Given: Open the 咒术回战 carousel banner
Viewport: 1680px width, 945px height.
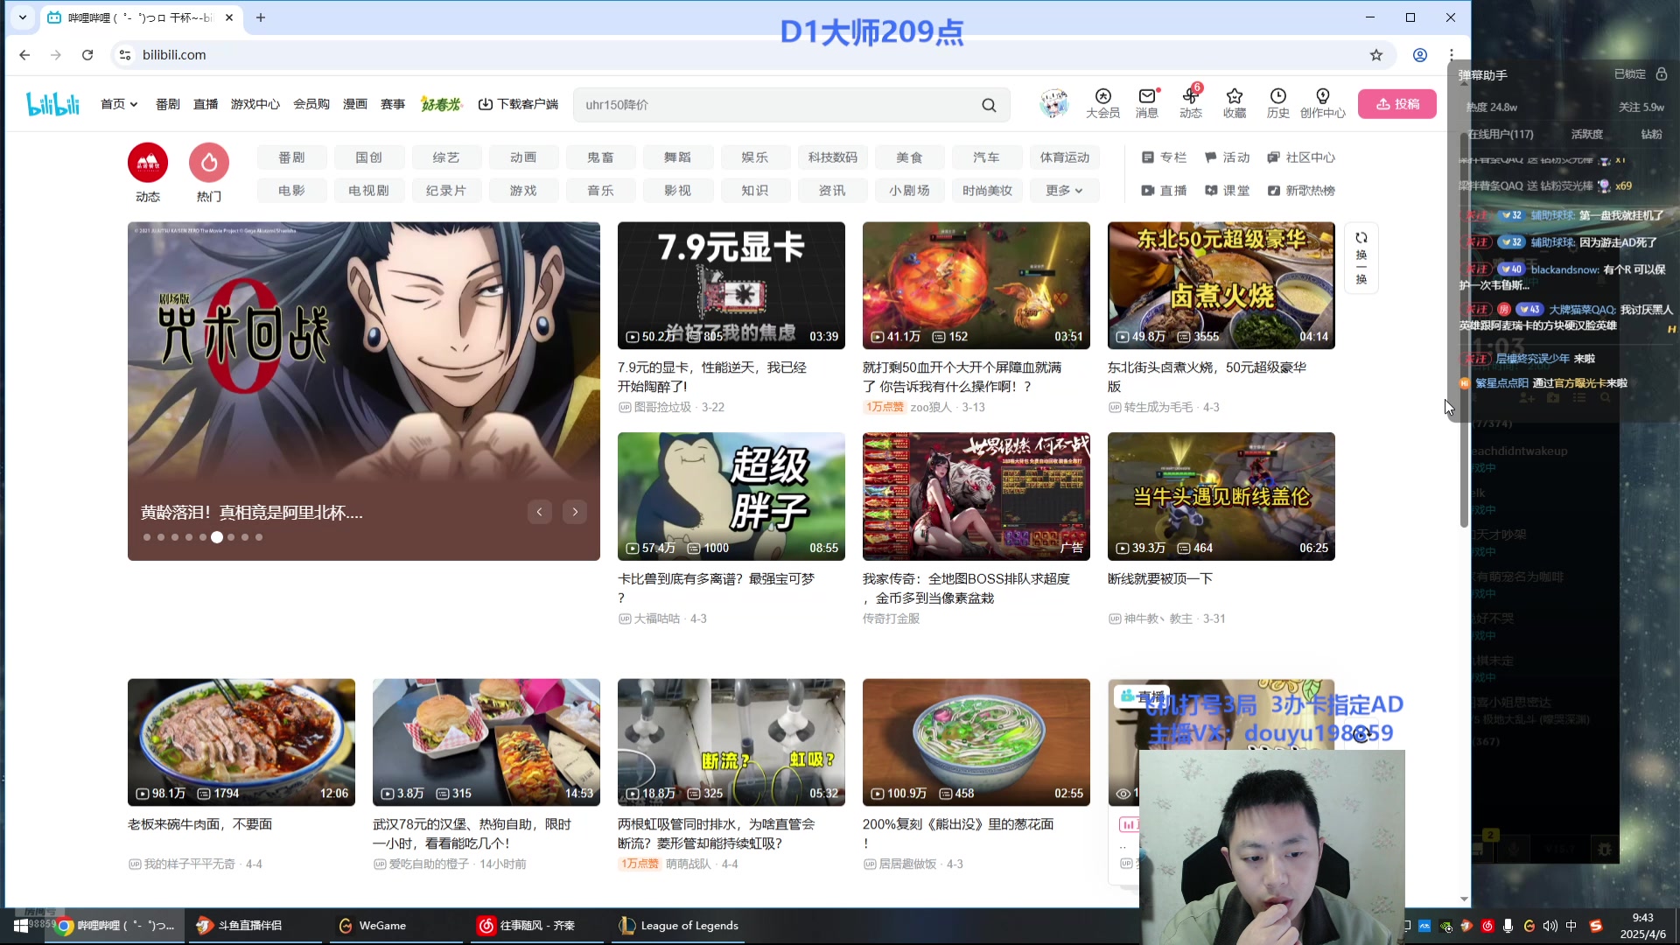Looking at the screenshot, I should [364, 391].
